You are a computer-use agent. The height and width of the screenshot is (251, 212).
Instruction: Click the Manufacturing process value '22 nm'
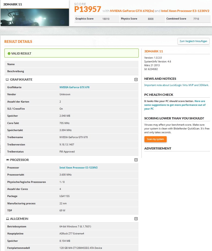pos(63,204)
